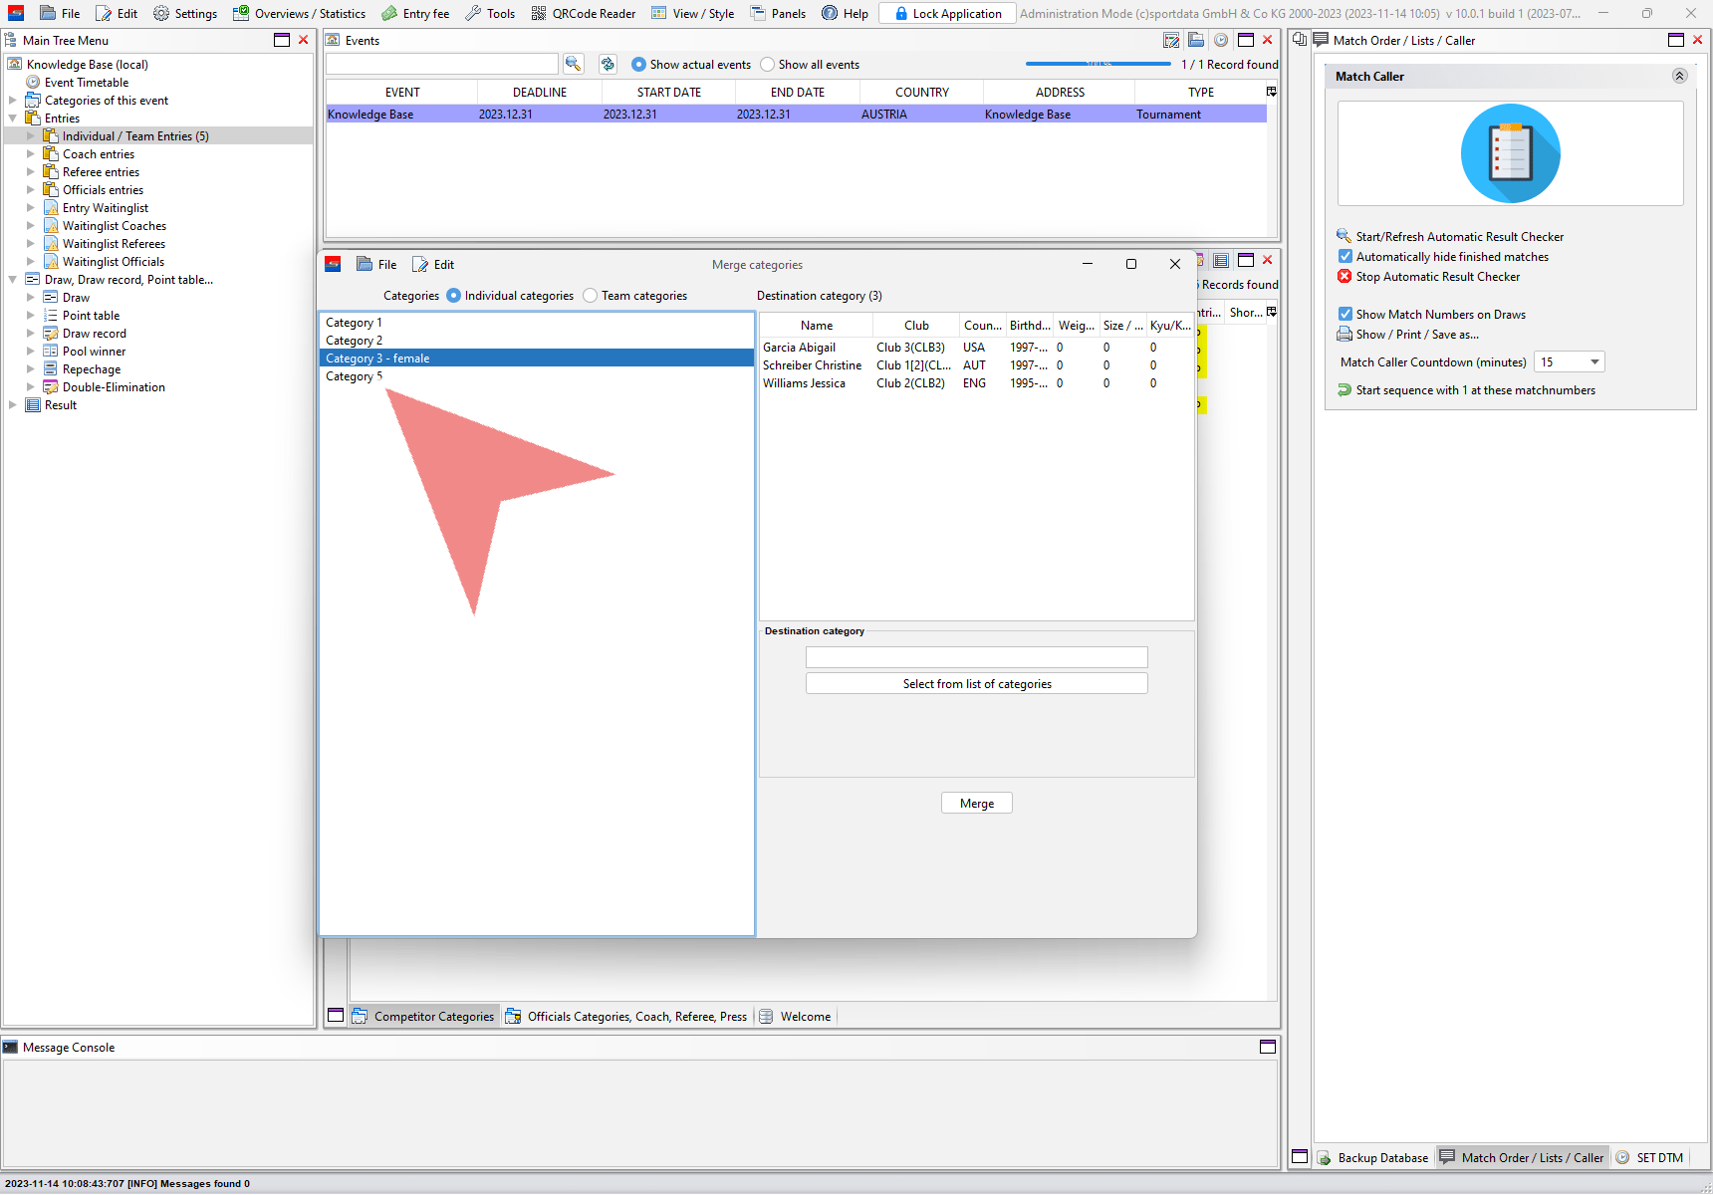Switch to Officials Categories tab
Viewport: 1713px width, 1195px height.
click(x=626, y=1017)
